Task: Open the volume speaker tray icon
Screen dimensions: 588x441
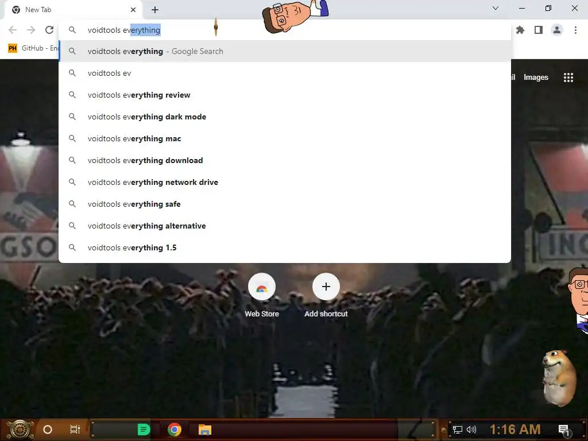Action: (x=471, y=430)
